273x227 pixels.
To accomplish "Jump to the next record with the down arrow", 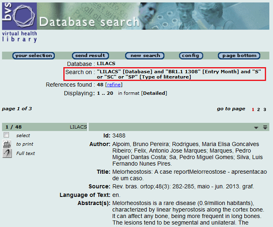I will [x=256, y=128].
